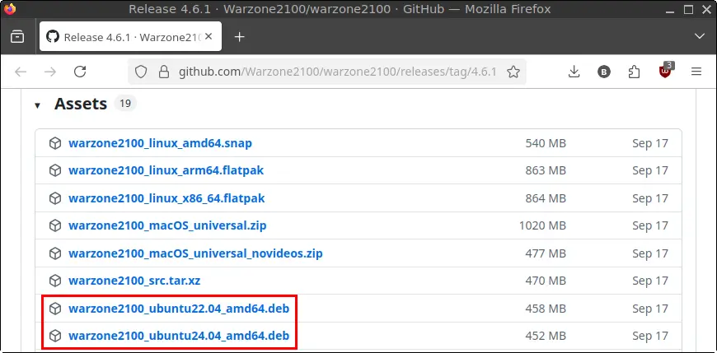Open the Extensions puzzle-piece icon
The height and width of the screenshot is (353, 717).
click(x=634, y=72)
